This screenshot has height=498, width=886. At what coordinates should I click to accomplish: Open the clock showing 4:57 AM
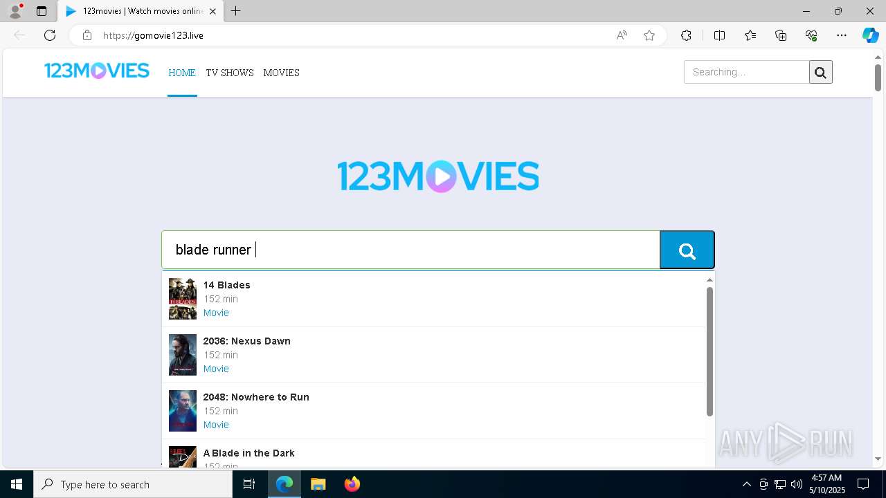coord(827,484)
